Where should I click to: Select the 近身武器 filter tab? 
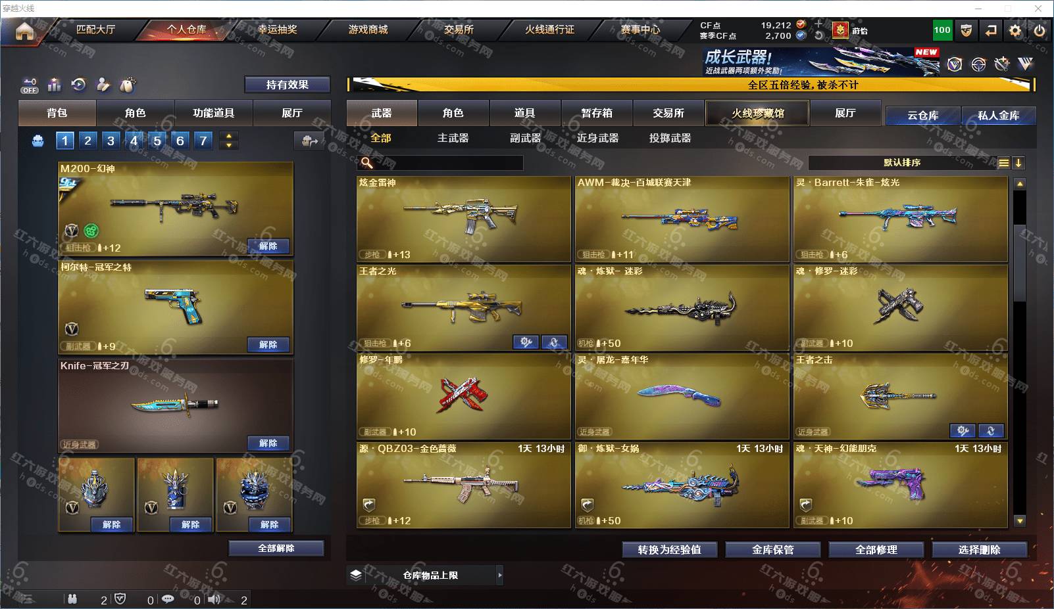(597, 138)
